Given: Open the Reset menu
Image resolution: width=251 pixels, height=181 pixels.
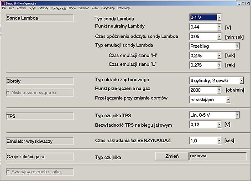Looking at the screenshot, I should pos(95,8).
